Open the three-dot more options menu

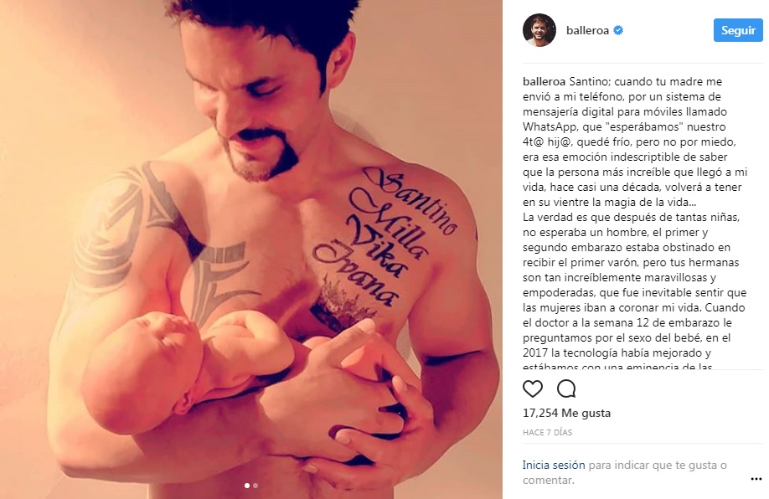coord(756,479)
